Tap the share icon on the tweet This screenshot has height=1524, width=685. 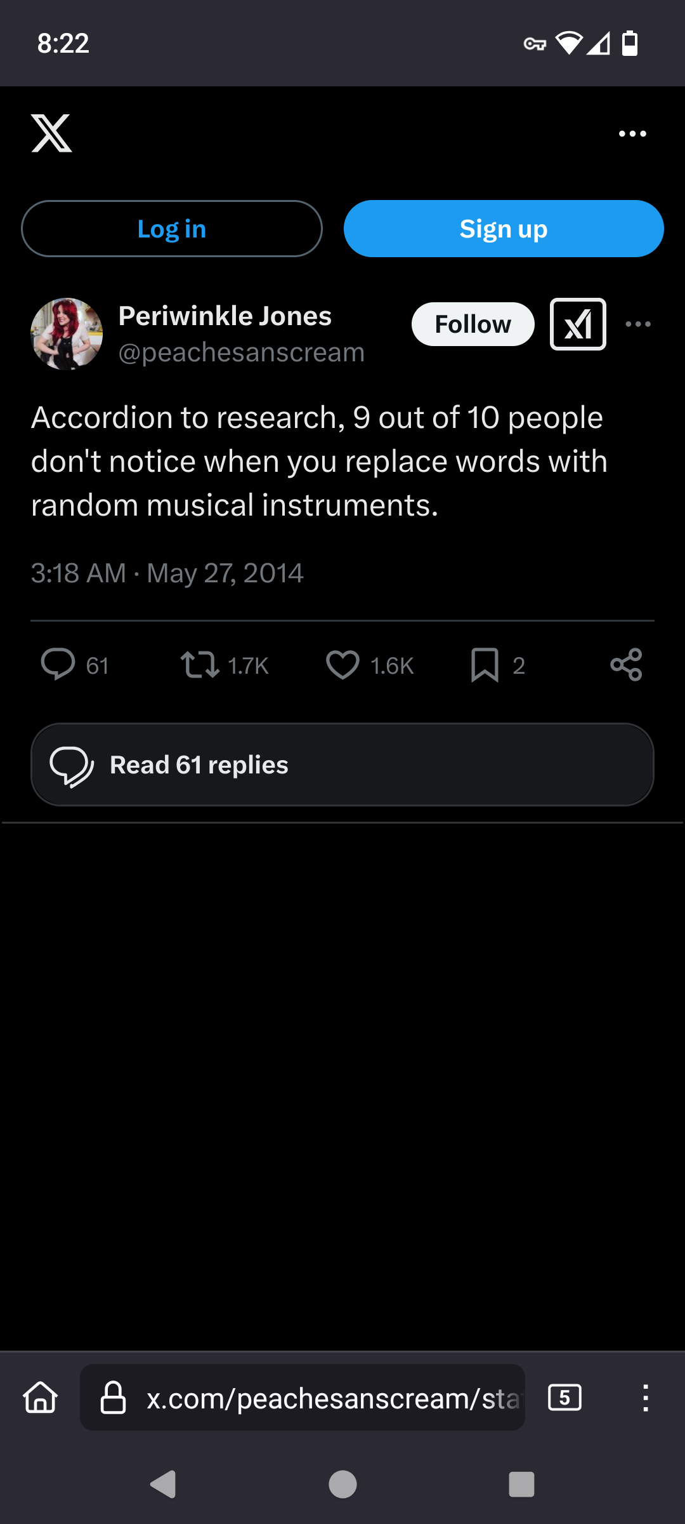(626, 665)
